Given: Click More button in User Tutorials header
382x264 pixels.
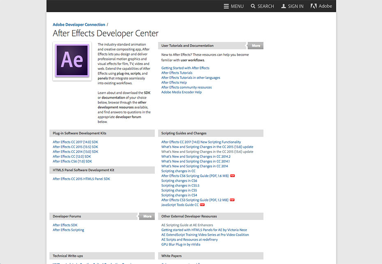Looking at the screenshot, I should tap(255, 46).
